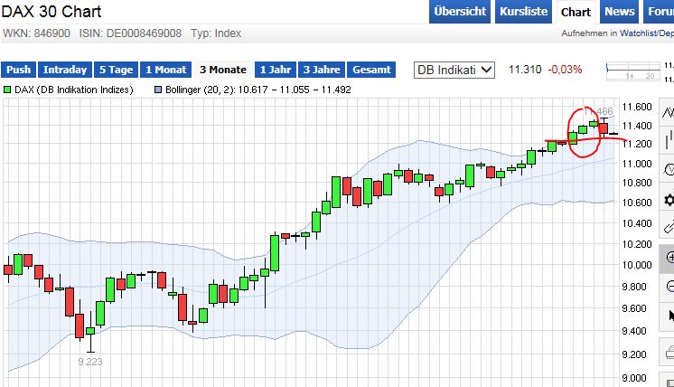Select the line chart type icon
The image size is (674, 387).
click(x=668, y=111)
